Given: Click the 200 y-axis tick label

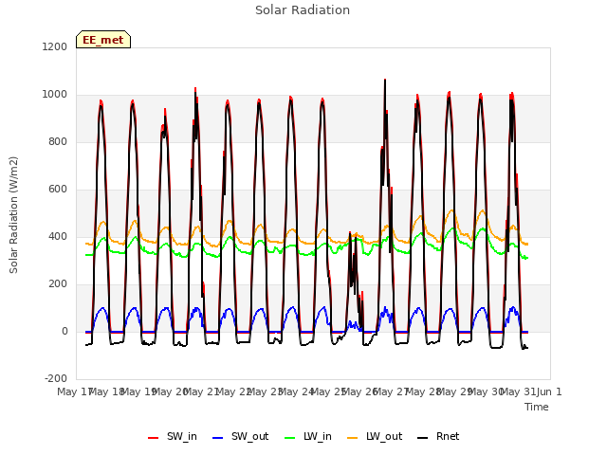Looking at the screenshot, I should click(58, 284).
